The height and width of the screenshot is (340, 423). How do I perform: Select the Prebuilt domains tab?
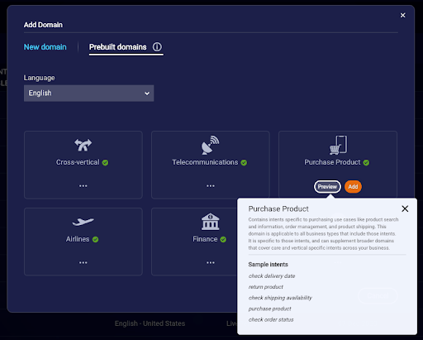point(118,47)
